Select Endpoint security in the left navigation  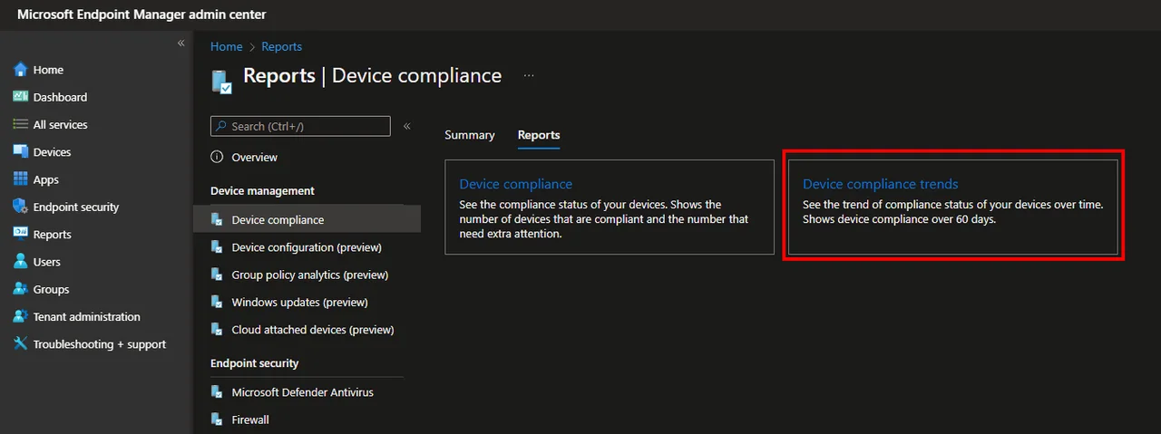76,207
